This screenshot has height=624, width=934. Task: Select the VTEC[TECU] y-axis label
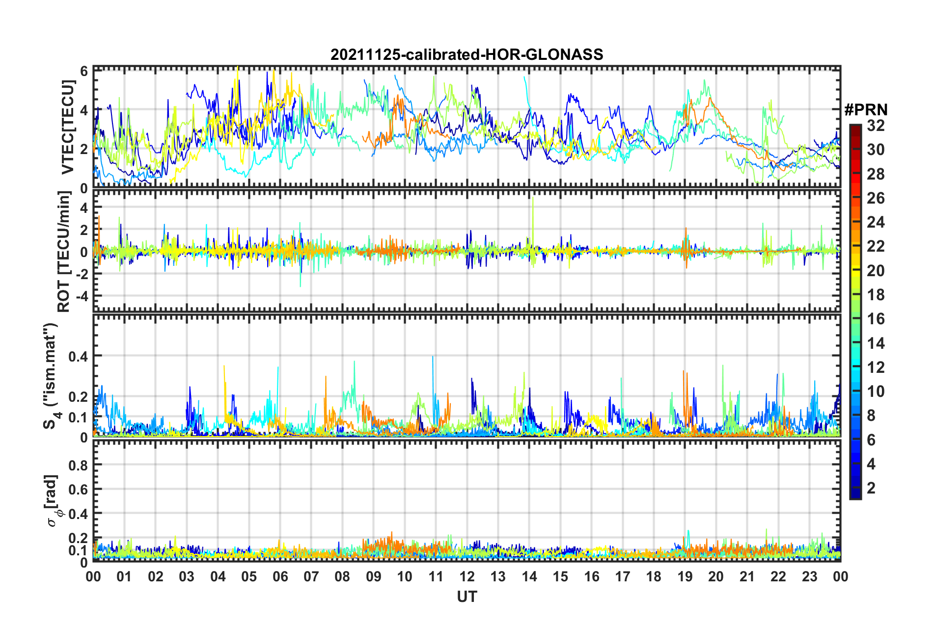68,128
